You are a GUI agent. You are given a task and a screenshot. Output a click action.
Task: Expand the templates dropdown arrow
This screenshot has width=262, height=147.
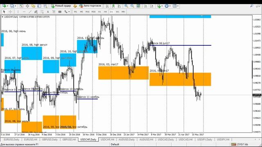tap(178, 6)
